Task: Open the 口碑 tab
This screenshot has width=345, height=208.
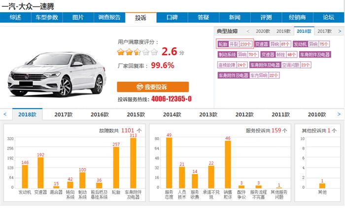Action: point(172,17)
